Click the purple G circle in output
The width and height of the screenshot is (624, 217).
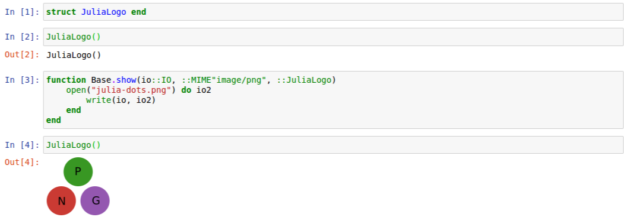[x=95, y=201]
